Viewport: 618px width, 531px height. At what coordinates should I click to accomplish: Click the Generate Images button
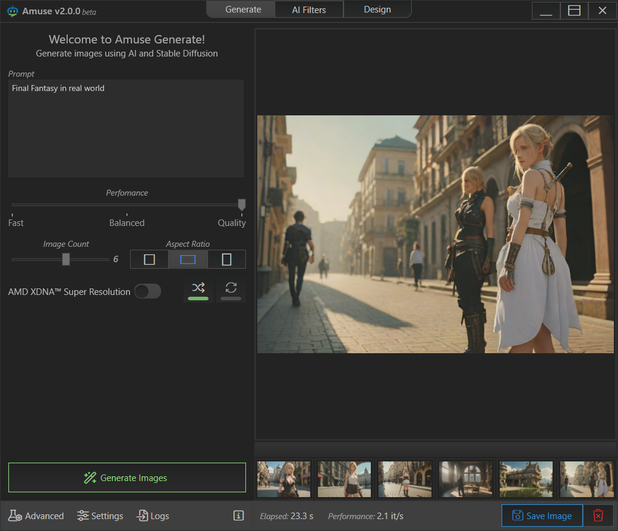[x=127, y=477]
